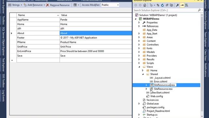
Task: Open the Log Events side tab
Action: tap(4, 96)
